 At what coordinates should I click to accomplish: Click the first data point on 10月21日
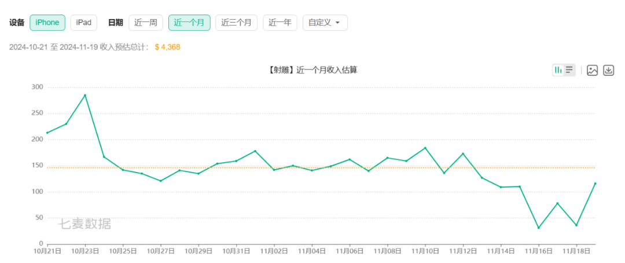47,133
